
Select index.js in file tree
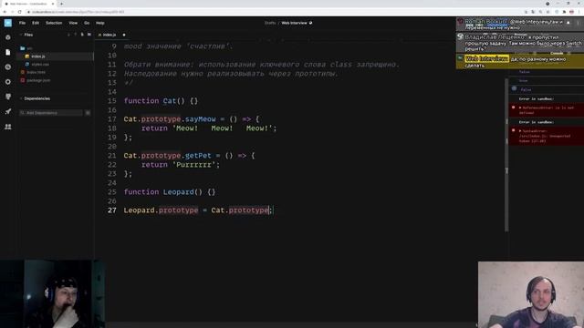[55, 56]
